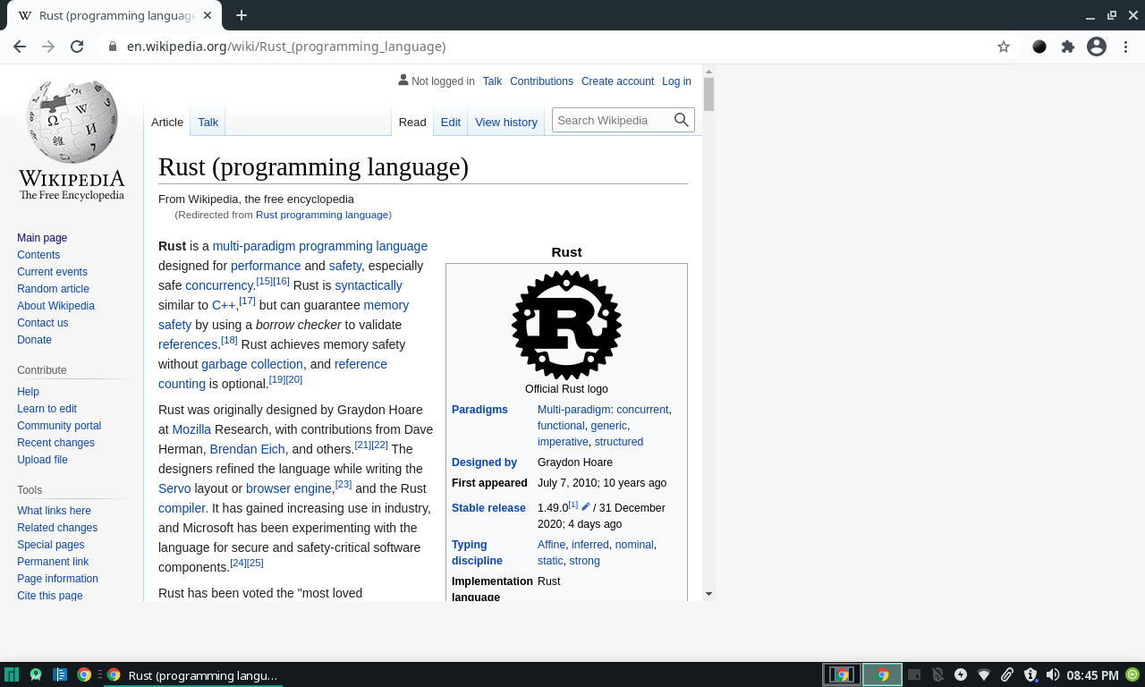Click the site security padlock icon
This screenshot has width=1145, height=687.
(112, 46)
